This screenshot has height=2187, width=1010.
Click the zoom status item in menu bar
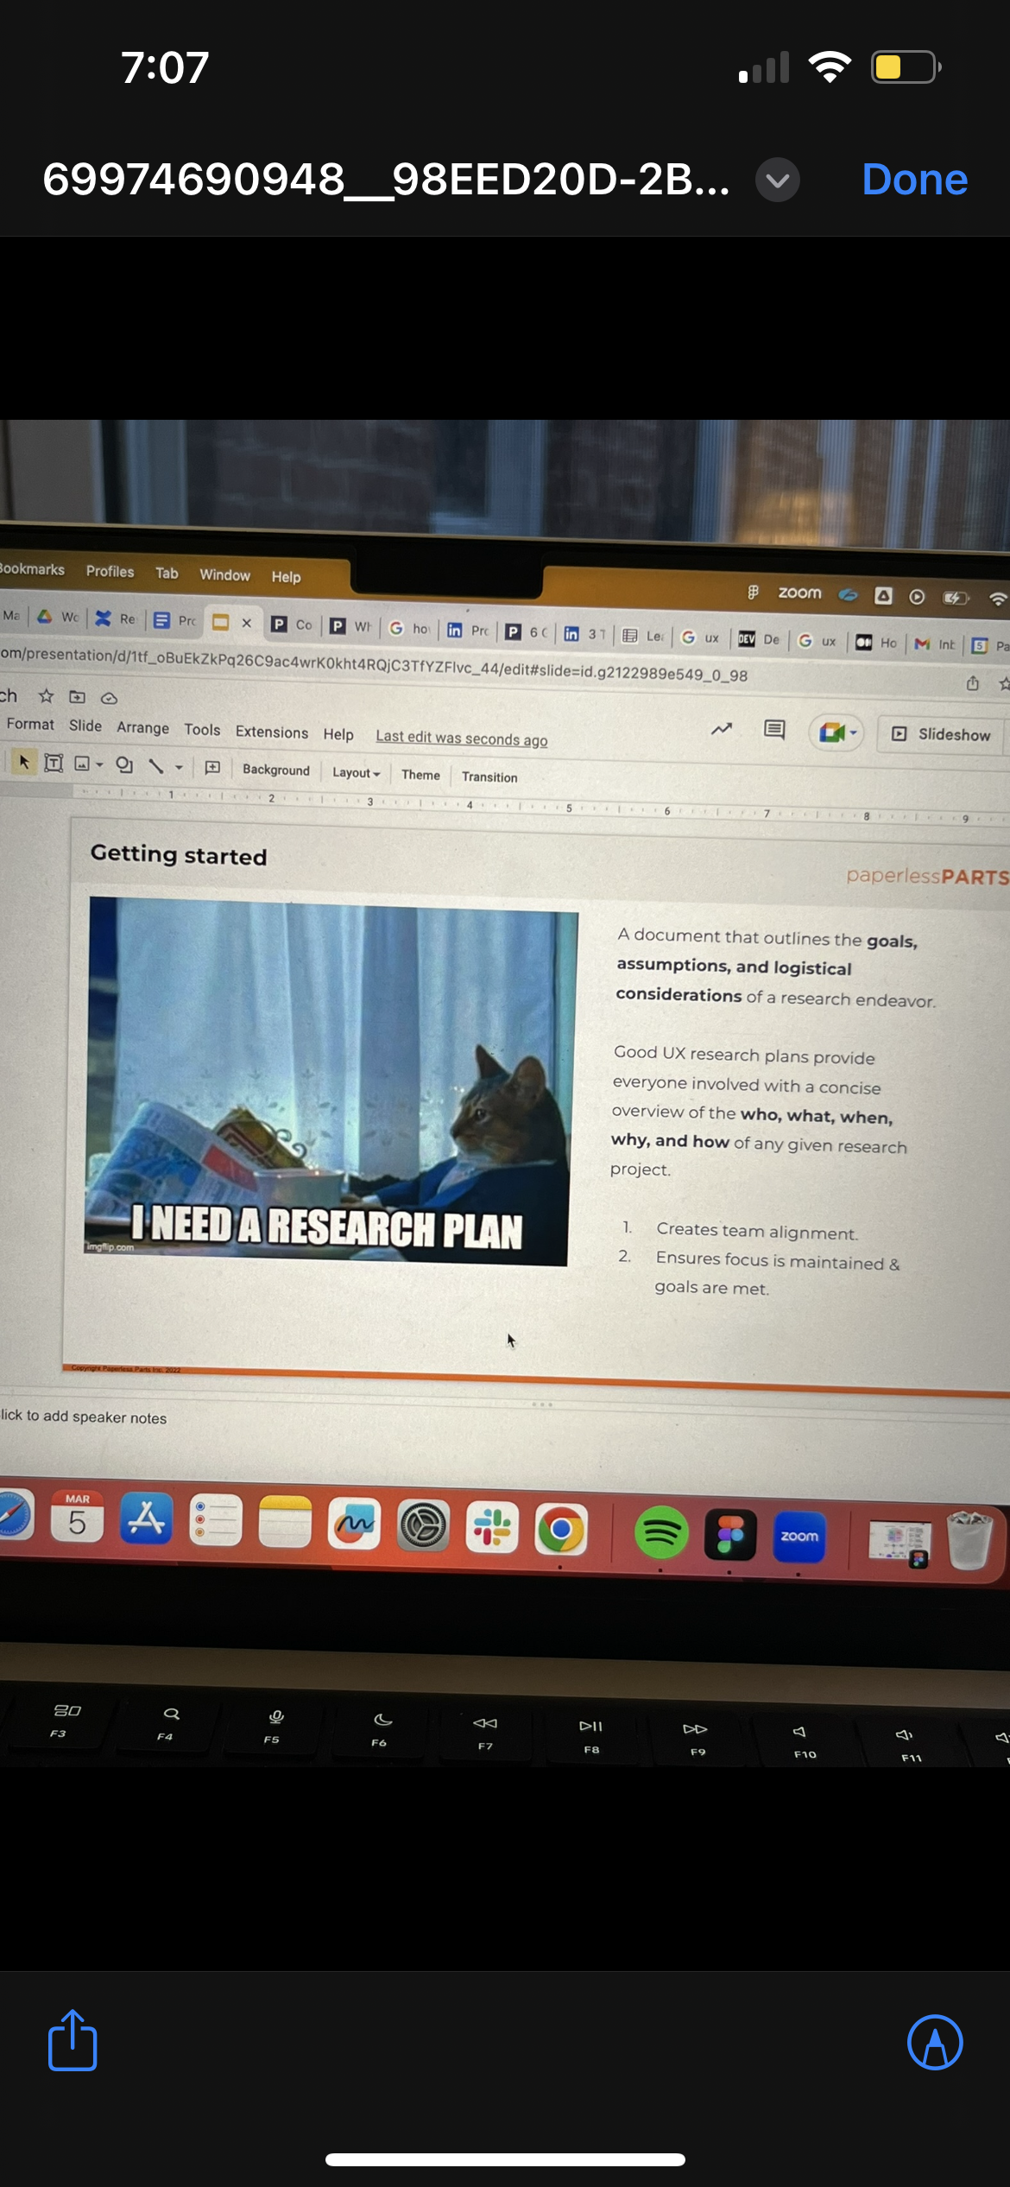[x=799, y=593]
